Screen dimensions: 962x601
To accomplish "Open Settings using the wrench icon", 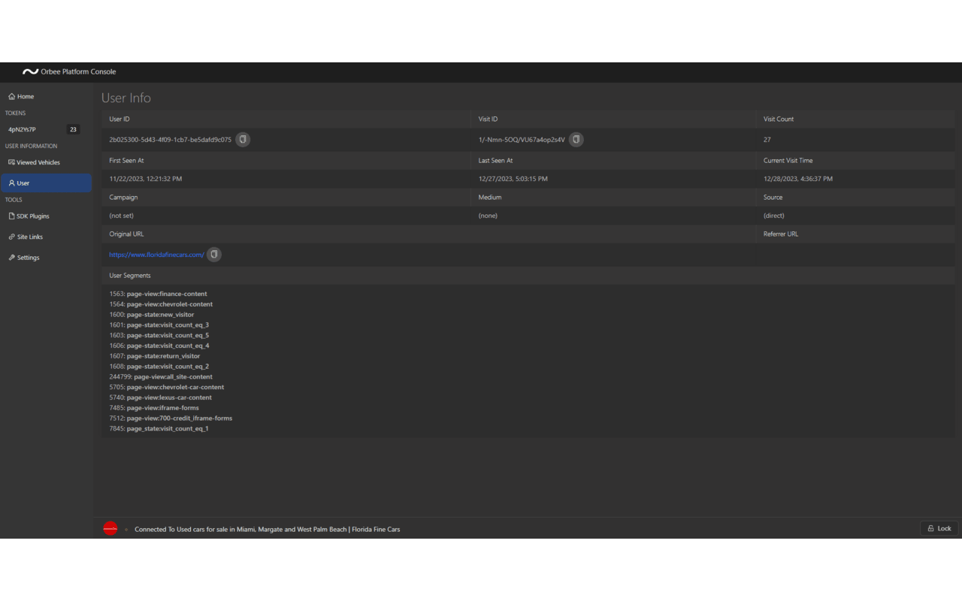I will pos(11,257).
